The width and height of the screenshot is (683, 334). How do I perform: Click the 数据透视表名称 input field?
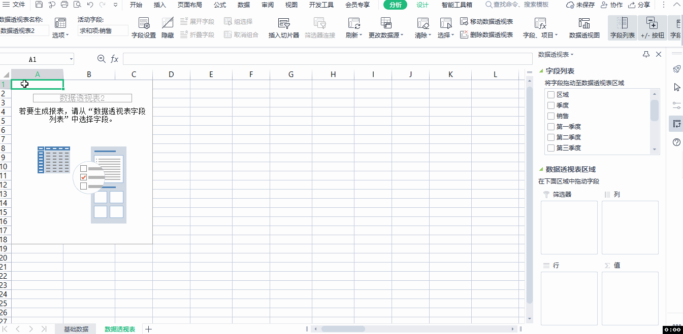[24, 31]
